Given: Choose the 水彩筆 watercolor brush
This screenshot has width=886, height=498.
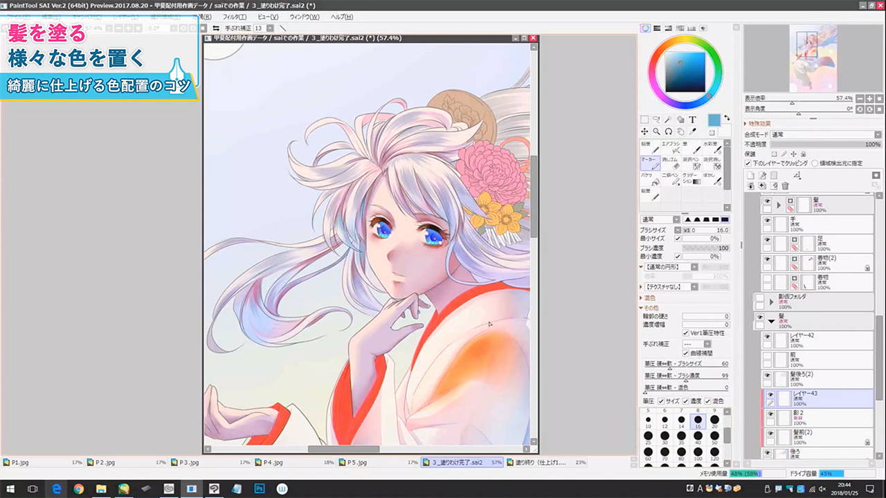Looking at the screenshot, I should (713, 148).
